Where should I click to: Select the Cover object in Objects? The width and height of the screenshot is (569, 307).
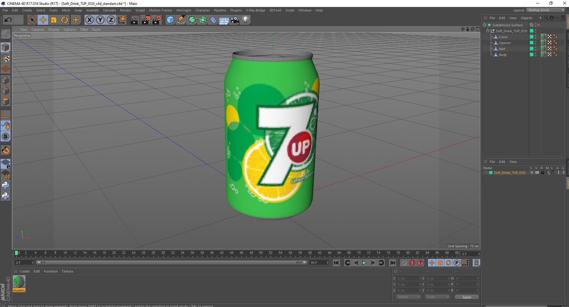pyautogui.click(x=503, y=37)
